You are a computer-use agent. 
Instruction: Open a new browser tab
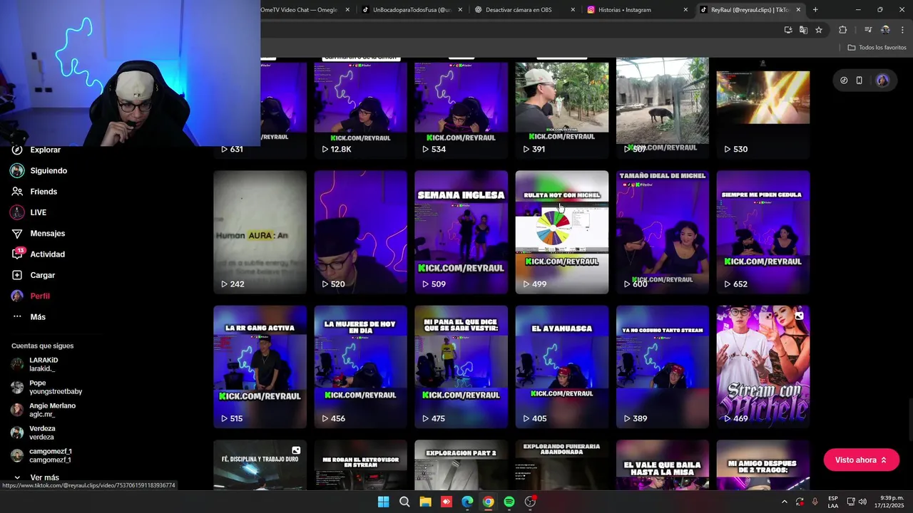click(815, 10)
